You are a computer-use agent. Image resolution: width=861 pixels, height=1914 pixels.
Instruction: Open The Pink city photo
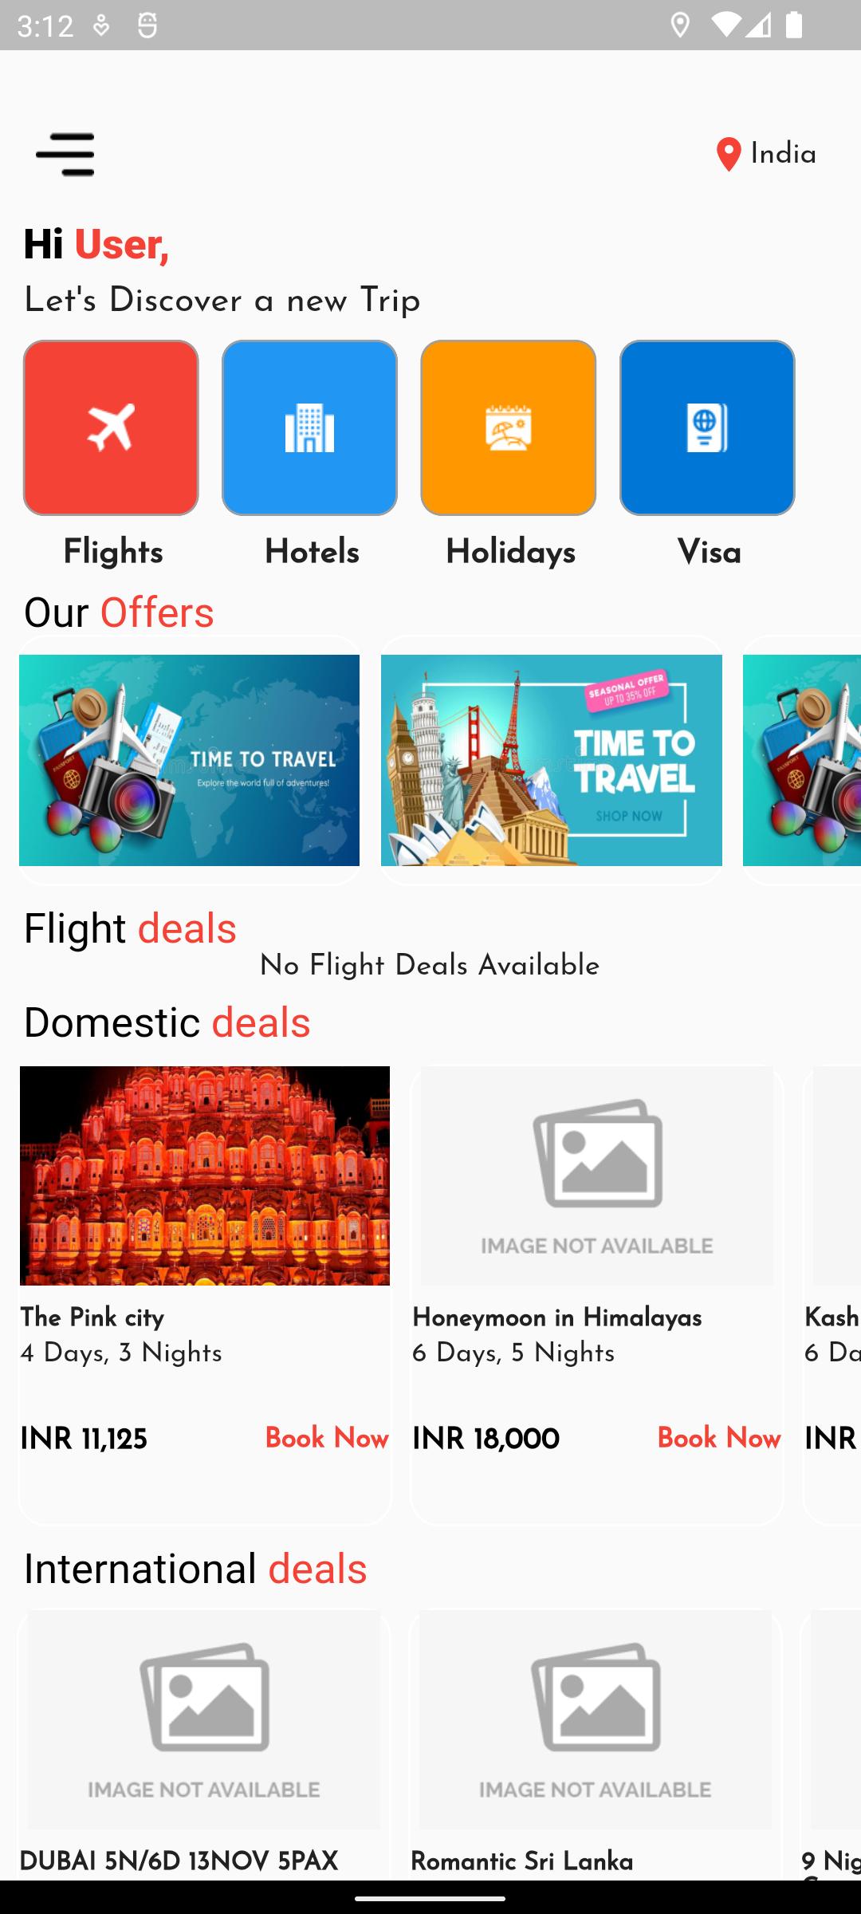(205, 1176)
